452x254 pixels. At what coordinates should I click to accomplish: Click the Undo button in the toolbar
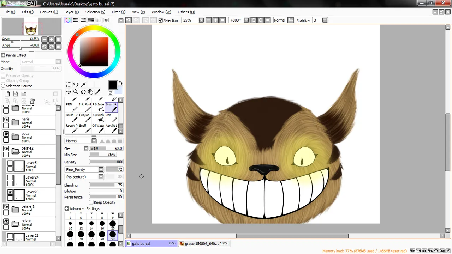[x=129, y=20]
